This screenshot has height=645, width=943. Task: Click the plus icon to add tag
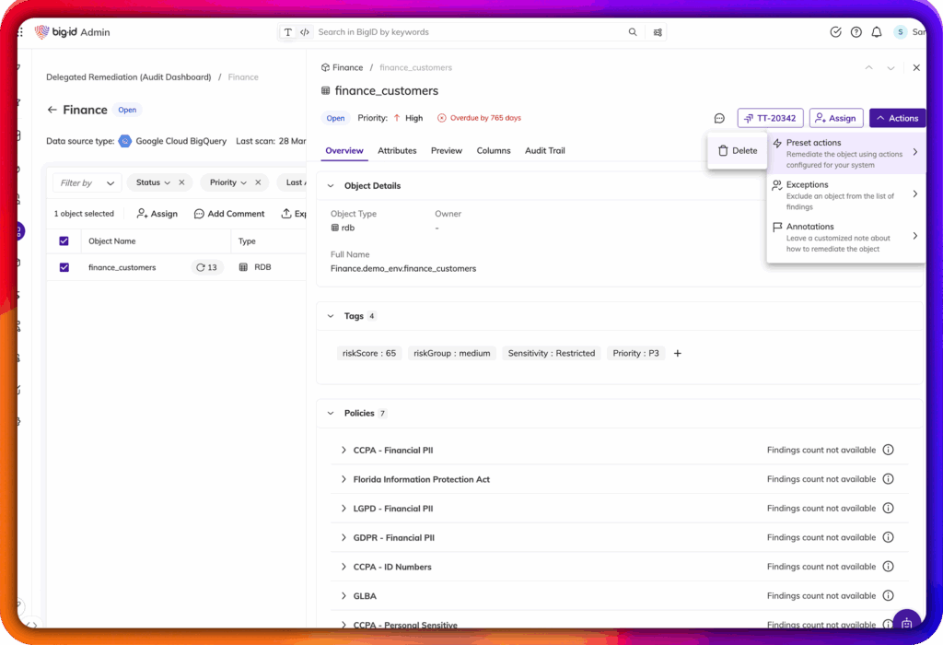click(678, 353)
